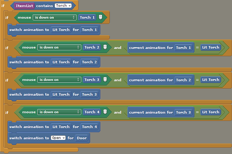The width and height of the screenshot is (232, 154).
Task: Click the 'contains' label in the top block
Action: [x=44, y=6]
